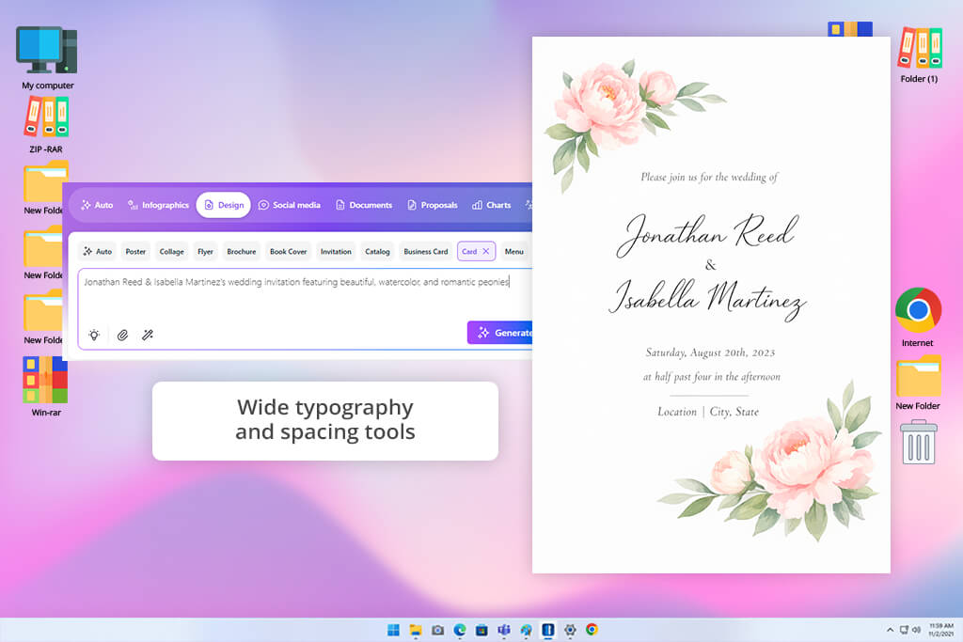The image size is (963, 642).
Task: Open the taskbar clock and date
Action: (x=940, y=630)
